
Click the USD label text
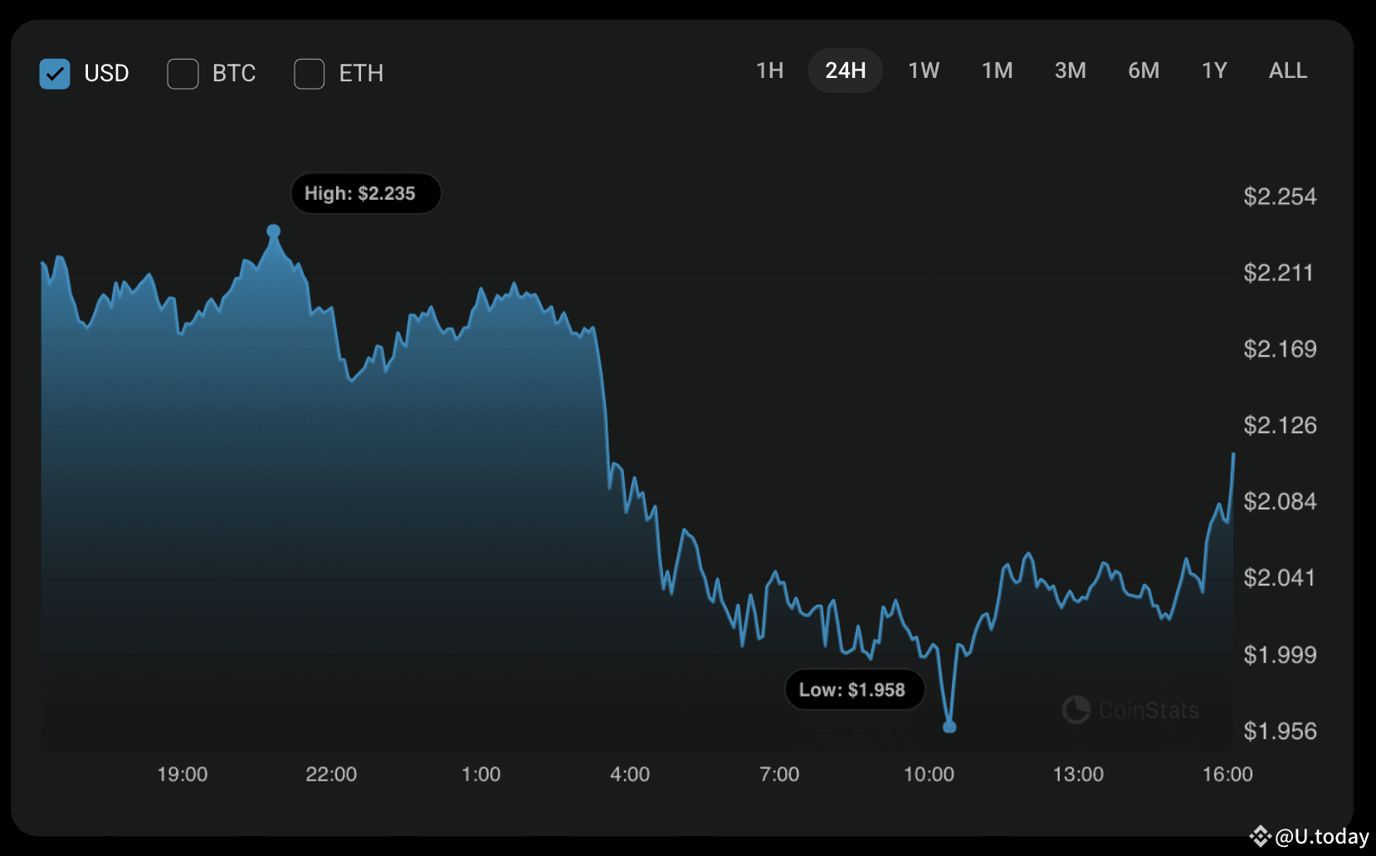106,74
